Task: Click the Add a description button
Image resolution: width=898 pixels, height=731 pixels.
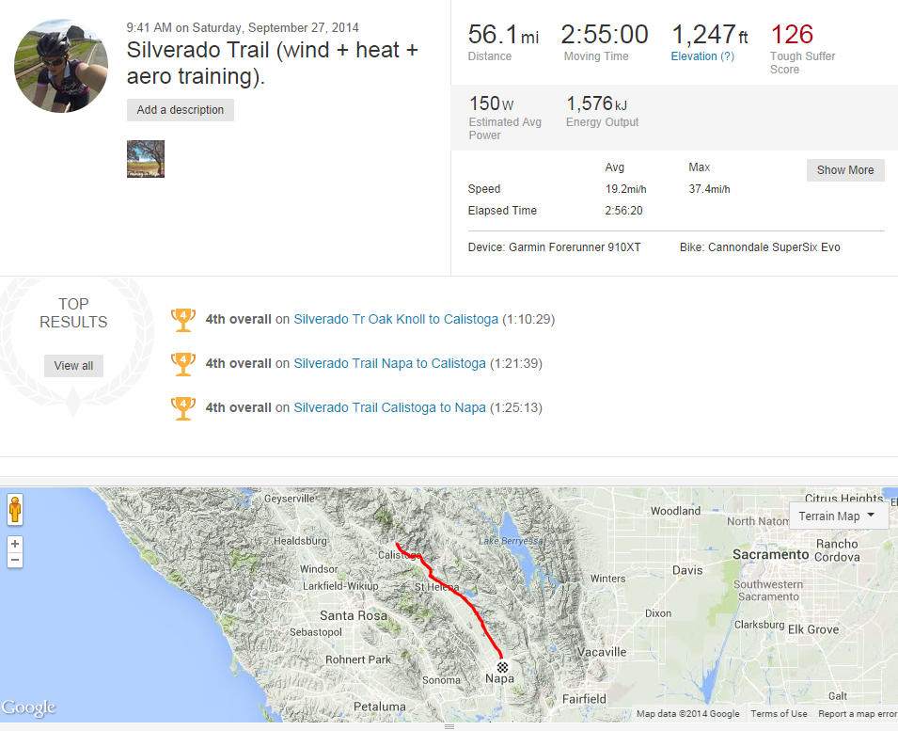Action: coord(181,110)
